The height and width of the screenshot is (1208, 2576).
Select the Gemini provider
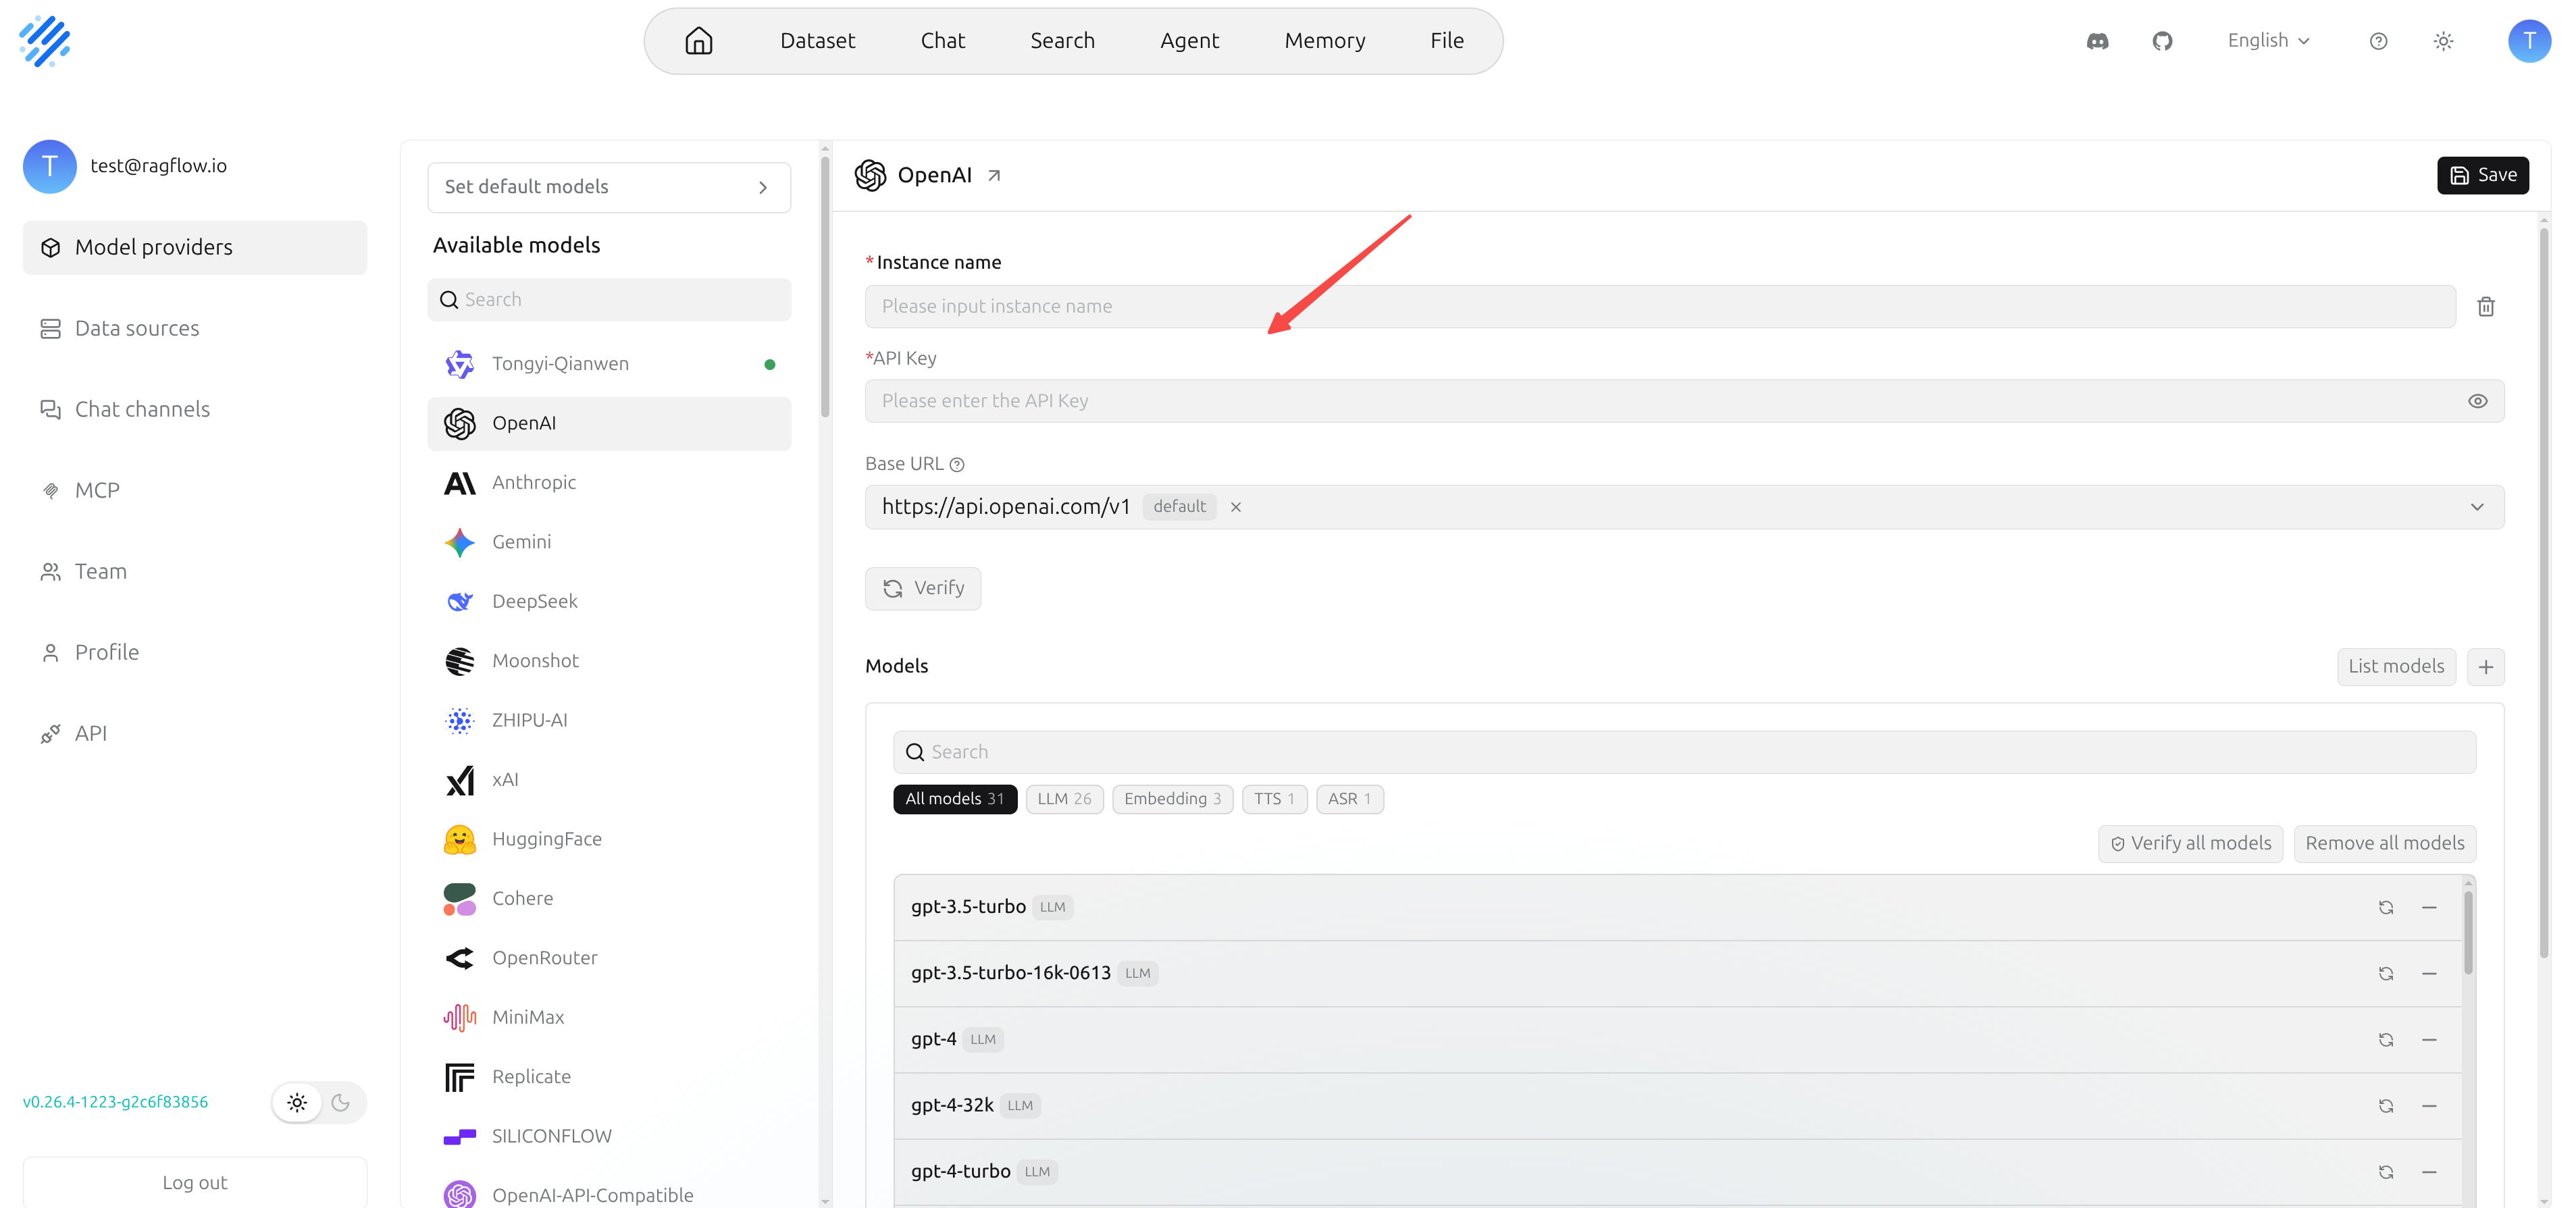pyautogui.click(x=609, y=542)
